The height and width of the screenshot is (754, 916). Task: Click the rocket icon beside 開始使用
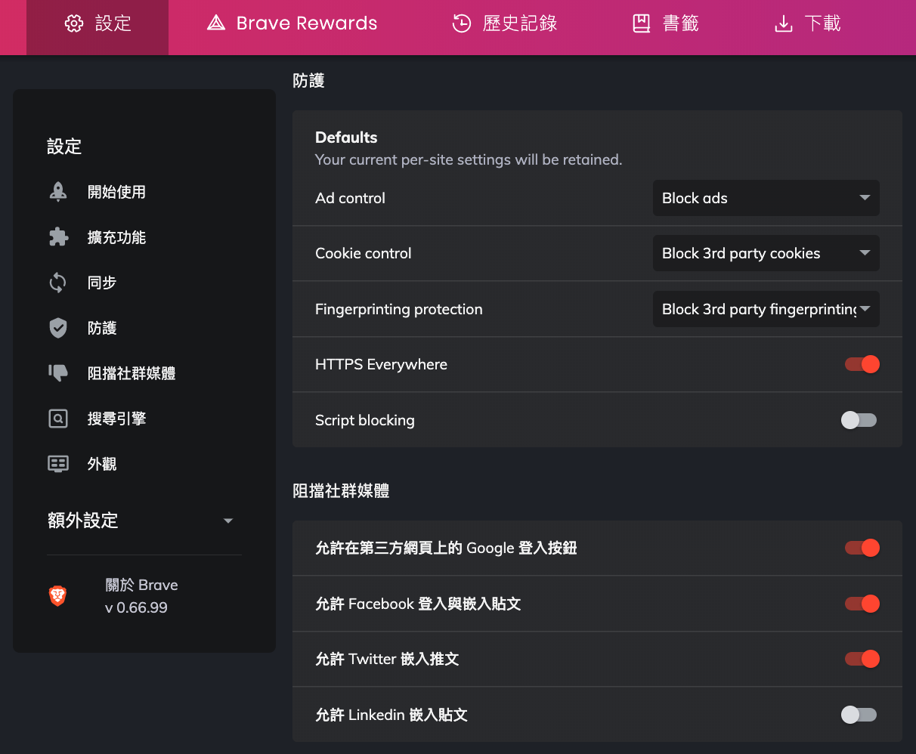coord(58,192)
